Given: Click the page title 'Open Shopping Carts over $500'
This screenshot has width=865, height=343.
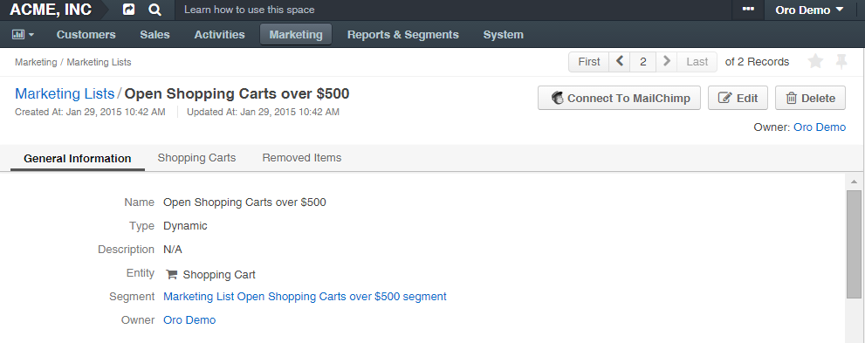Looking at the screenshot, I should tap(237, 93).
